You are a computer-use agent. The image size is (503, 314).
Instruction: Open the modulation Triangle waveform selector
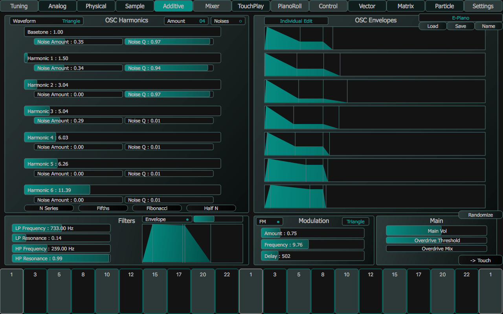pos(355,221)
